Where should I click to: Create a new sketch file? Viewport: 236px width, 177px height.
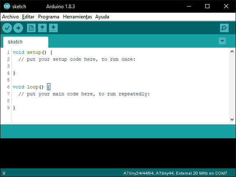coord(31,28)
